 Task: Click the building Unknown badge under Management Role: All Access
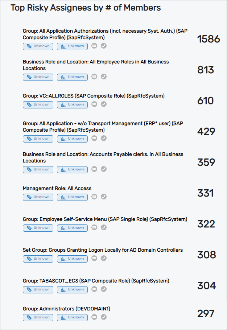(72, 197)
